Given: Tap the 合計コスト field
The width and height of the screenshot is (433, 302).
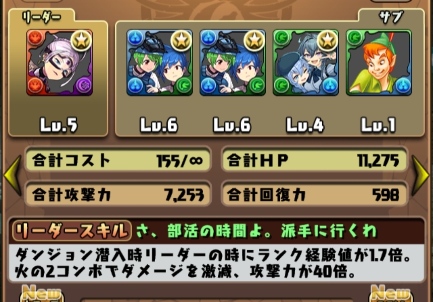Looking at the screenshot, I should coord(118,160).
